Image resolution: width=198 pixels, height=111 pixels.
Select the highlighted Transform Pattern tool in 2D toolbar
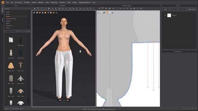pos(102,8)
